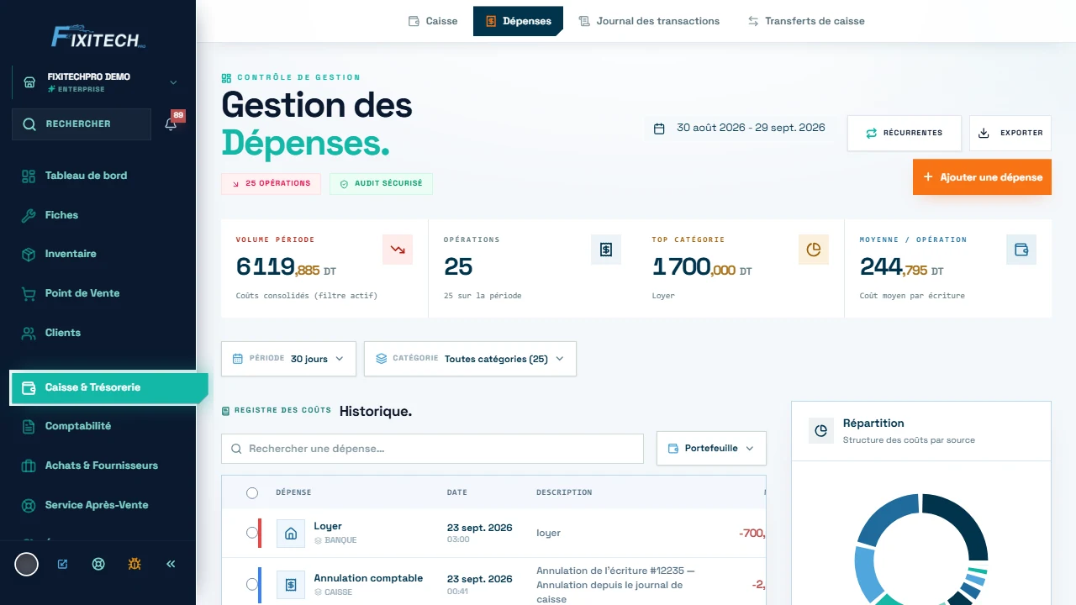Image resolution: width=1076 pixels, height=605 pixels.
Task: Switch to Journal des transactions tab
Action: click(649, 21)
